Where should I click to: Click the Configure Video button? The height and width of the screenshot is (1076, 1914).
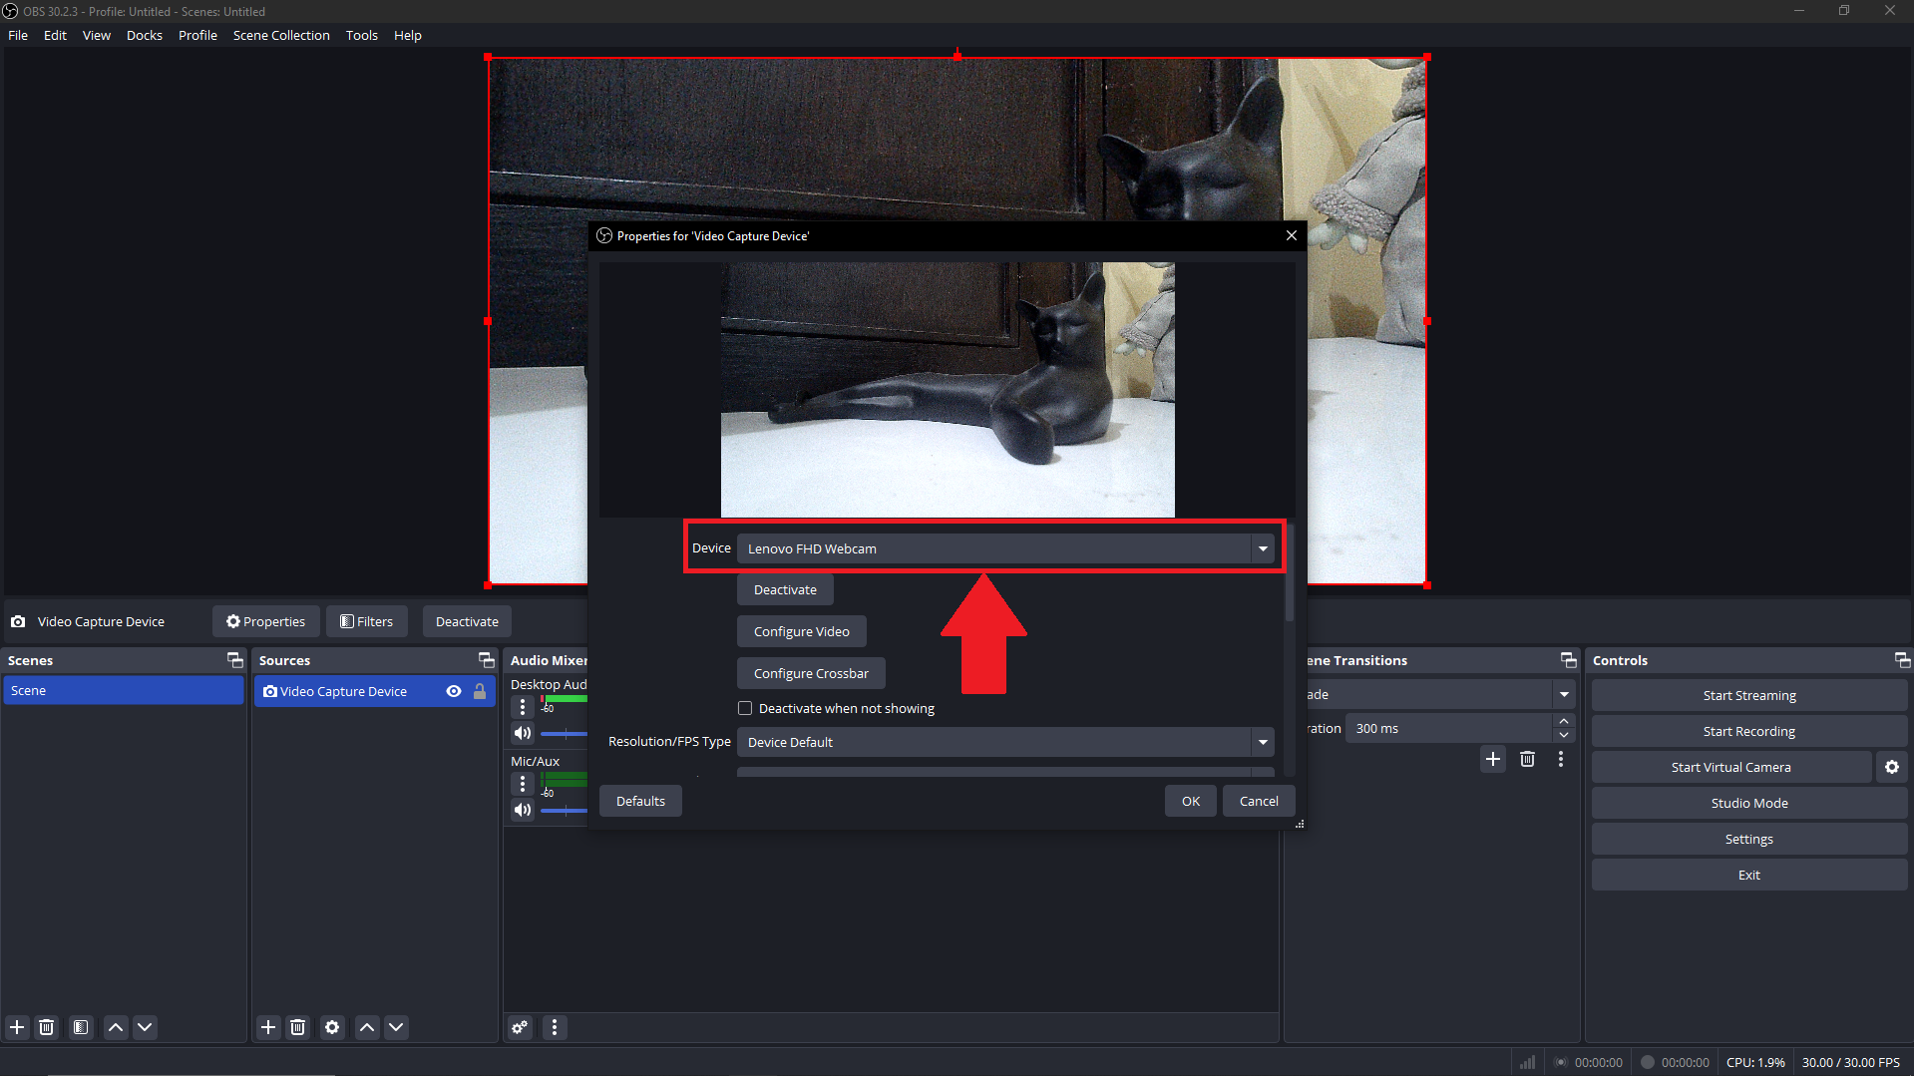tap(801, 630)
